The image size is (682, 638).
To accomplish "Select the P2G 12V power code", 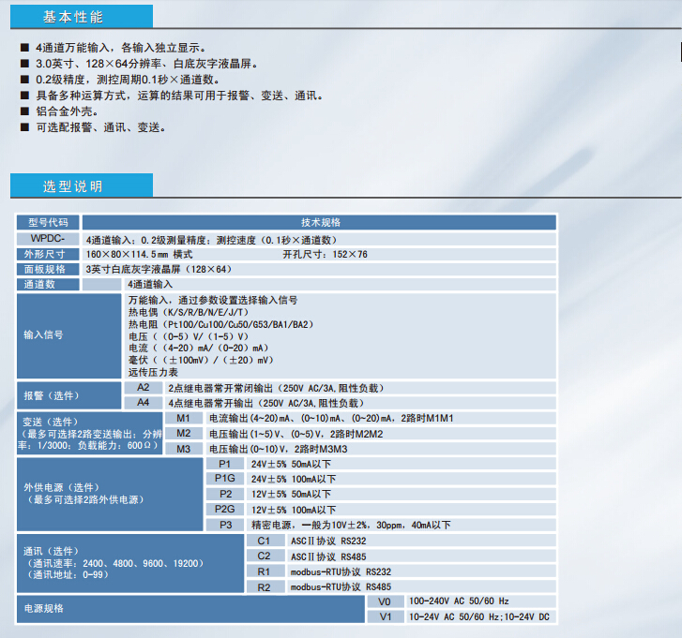I will point(225,509).
